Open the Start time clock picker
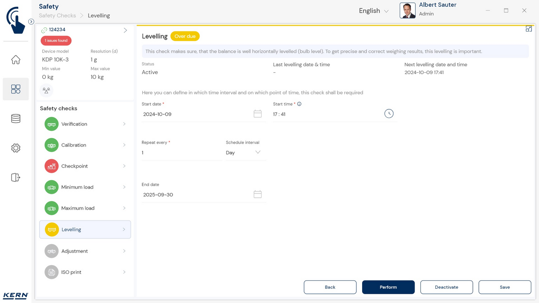539x303 pixels. click(x=389, y=114)
